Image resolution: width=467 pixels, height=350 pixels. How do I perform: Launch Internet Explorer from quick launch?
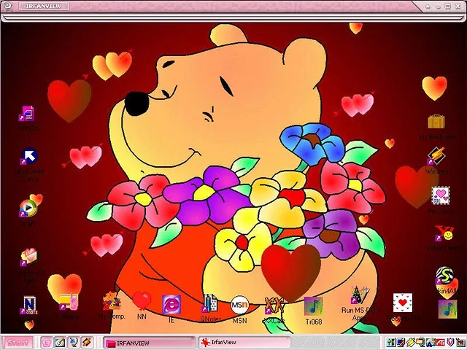[47, 343]
